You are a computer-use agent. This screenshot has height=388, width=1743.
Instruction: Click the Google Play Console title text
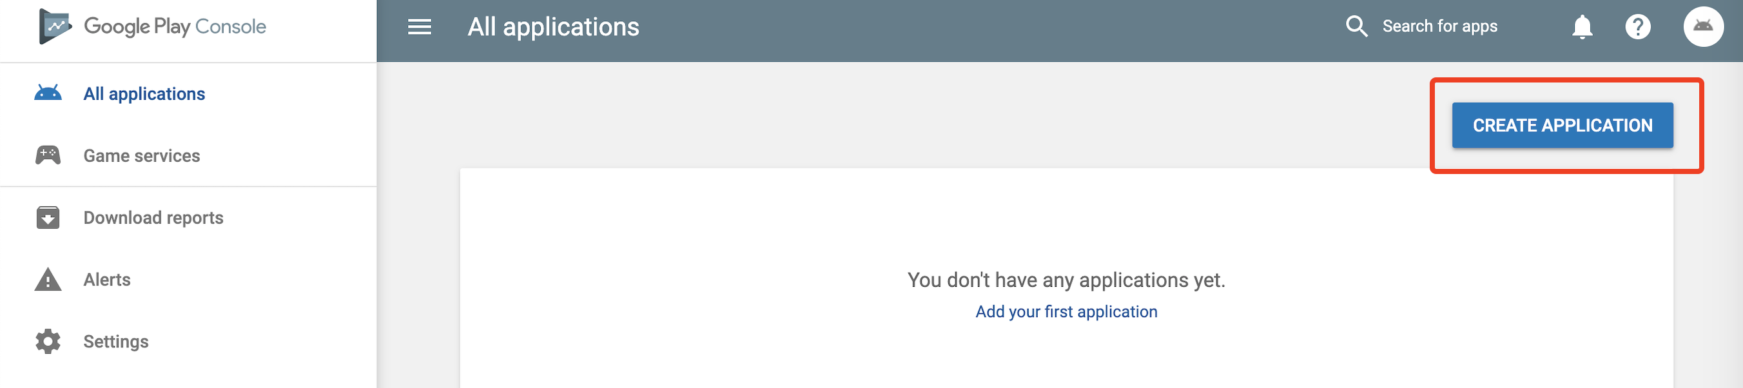click(x=175, y=26)
